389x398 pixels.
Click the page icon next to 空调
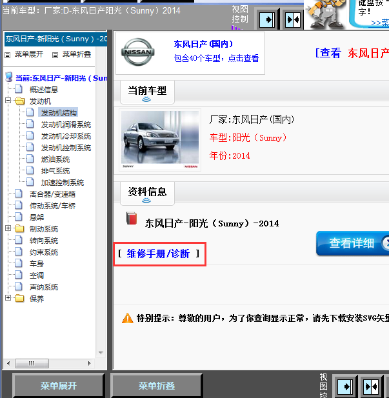pos(18,275)
